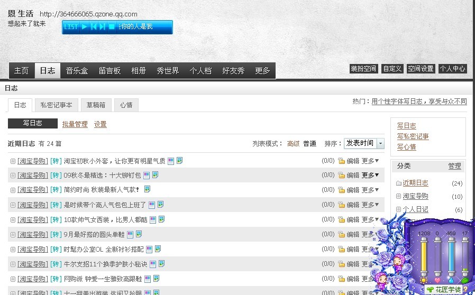The image size is (475, 295).
Task: Click the lock icon on 9月最好搭的圆头单鞋 row
Action: click(341, 234)
